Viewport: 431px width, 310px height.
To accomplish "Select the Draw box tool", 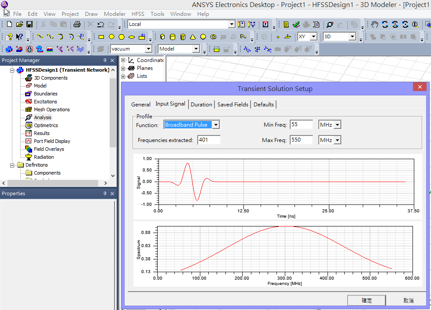I will tap(162, 37).
